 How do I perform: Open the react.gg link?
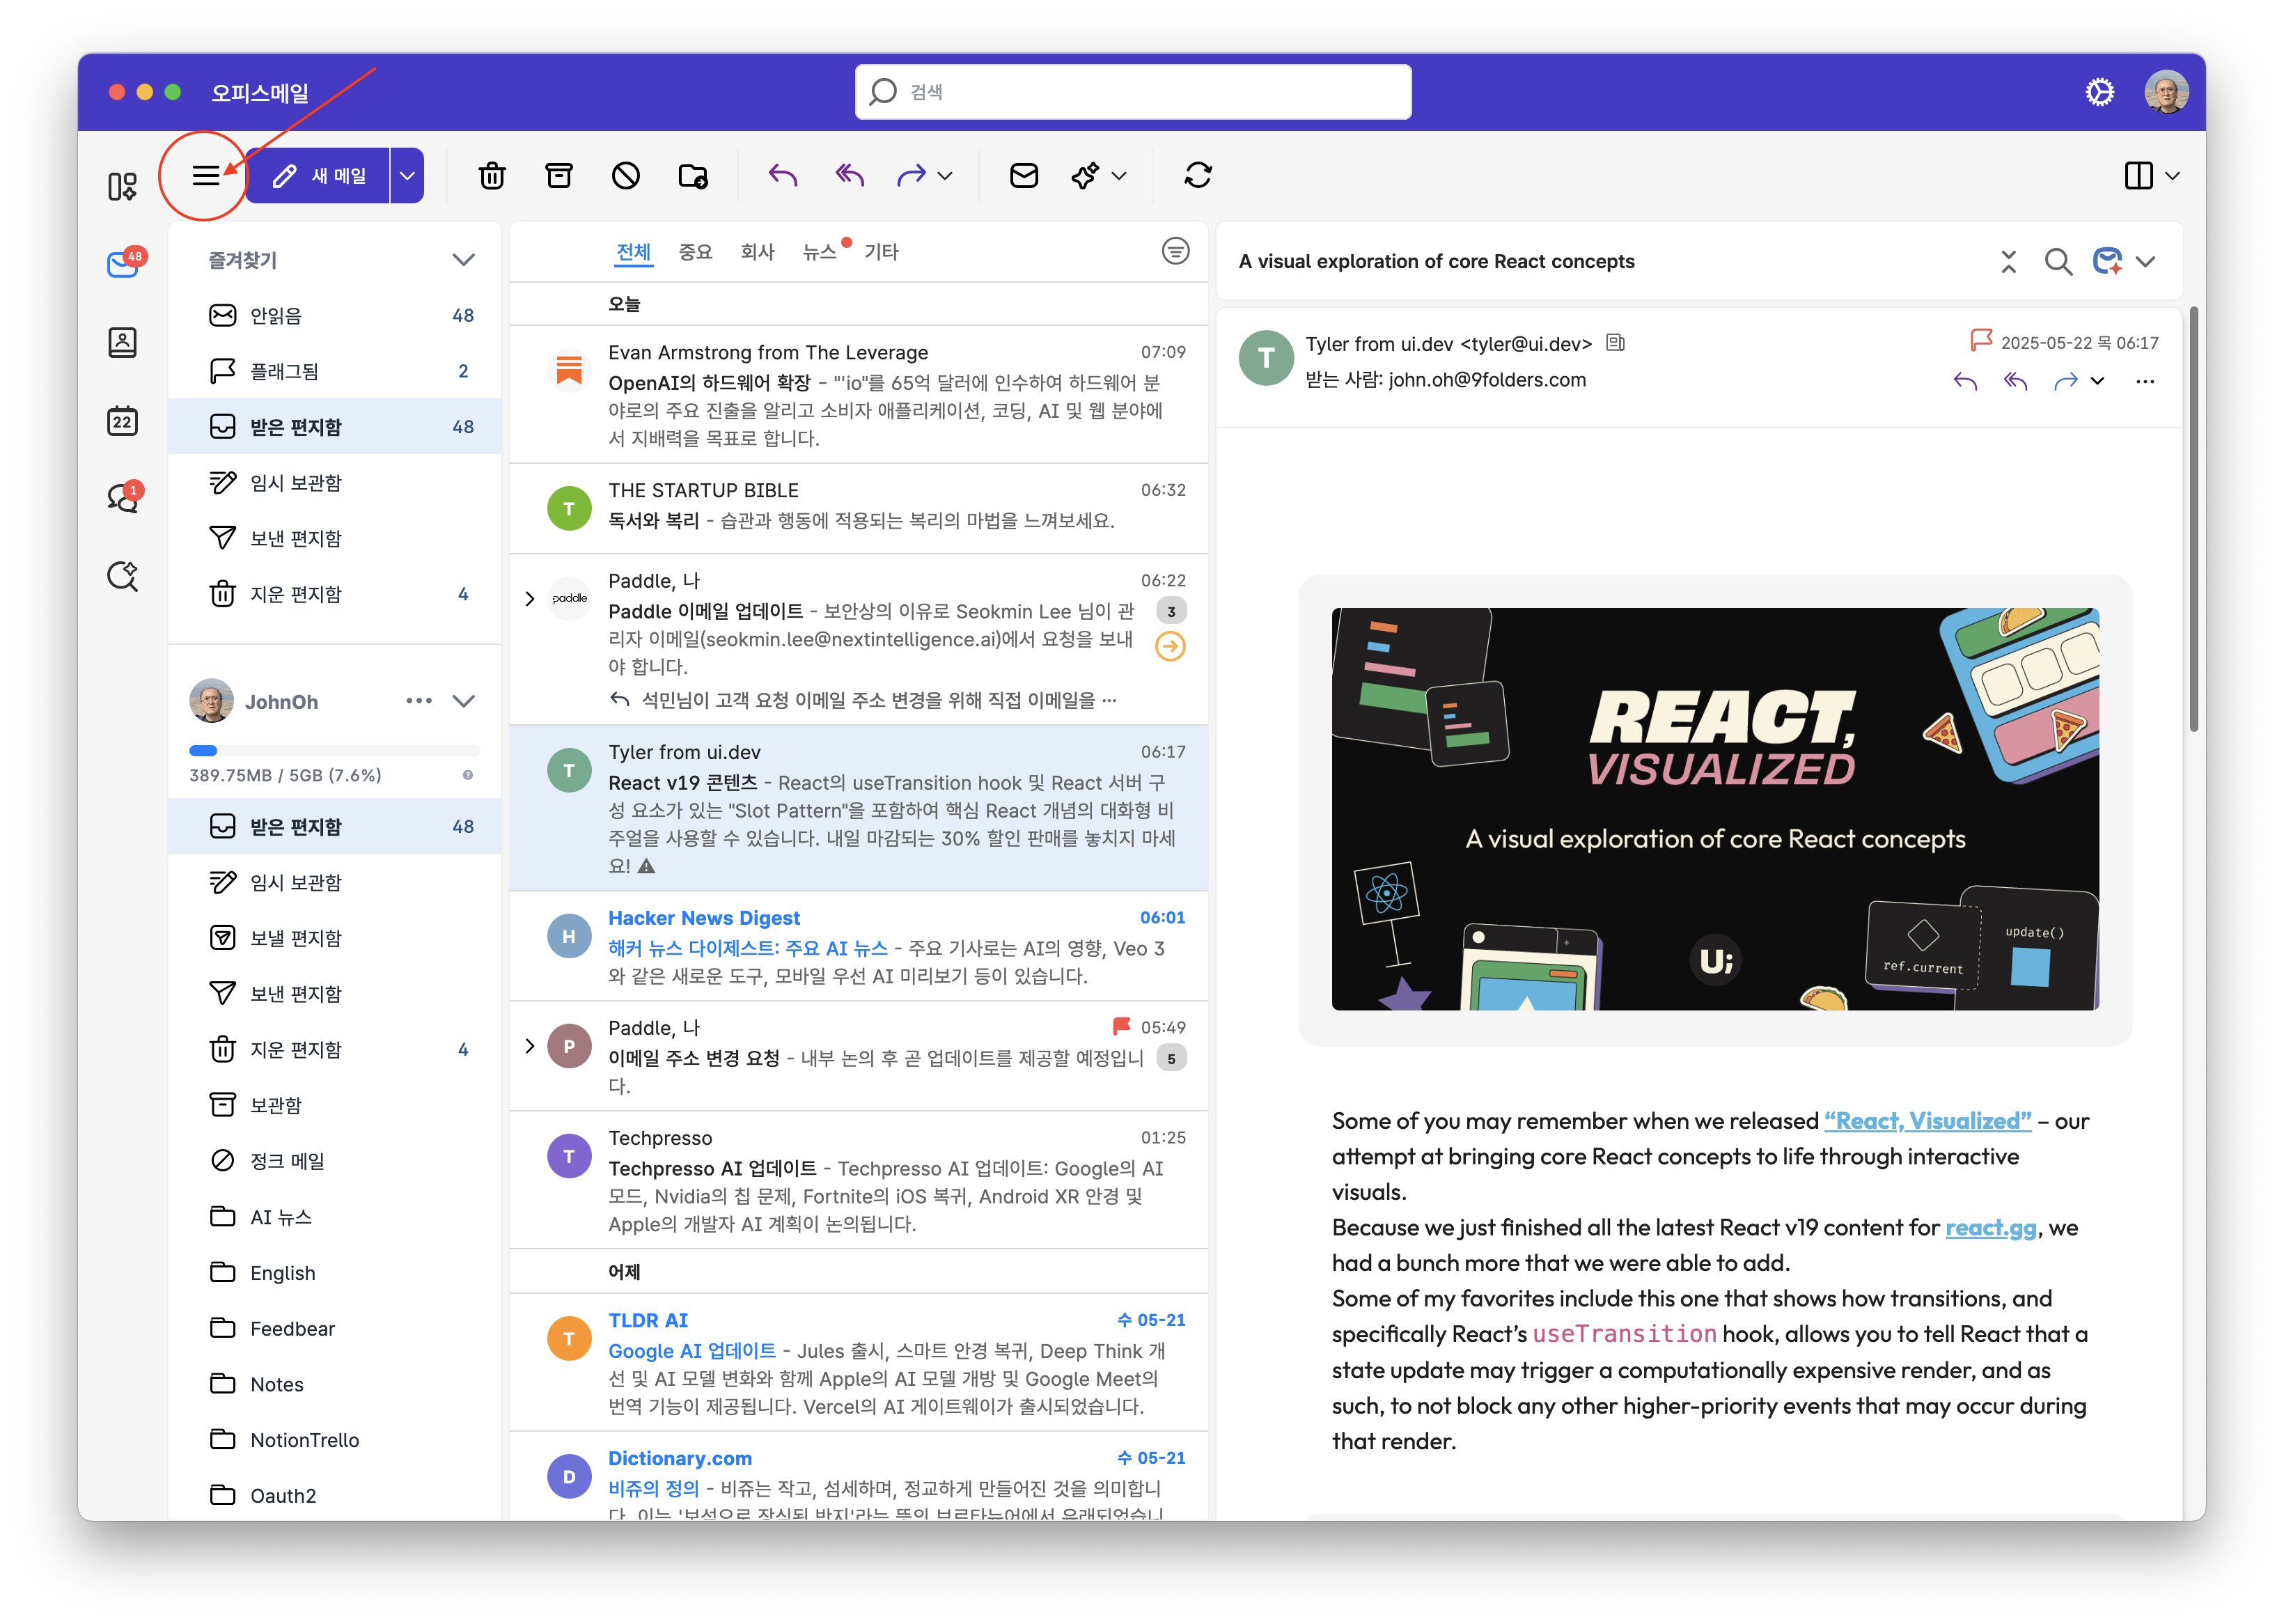click(x=1990, y=1227)
